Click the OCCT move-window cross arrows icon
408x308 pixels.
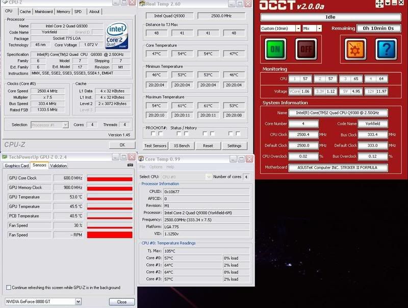[x=379, y=4]
